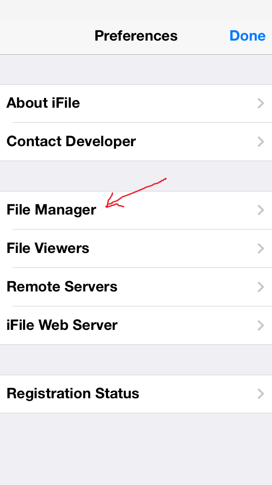Go to File Viewers settings
272x485 pixels.
tap(48, 248)
